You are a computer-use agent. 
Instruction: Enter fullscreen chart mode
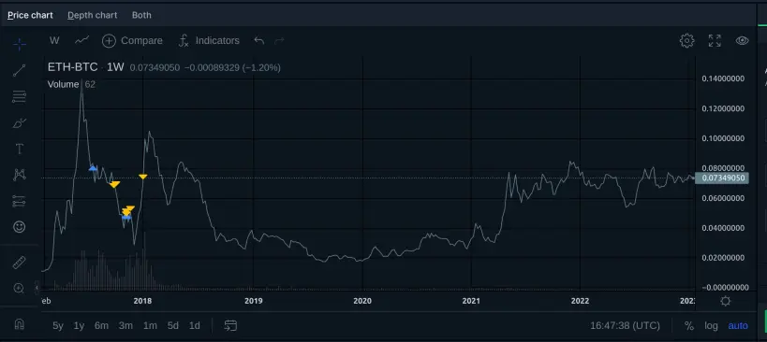click(x=715, y=41)
